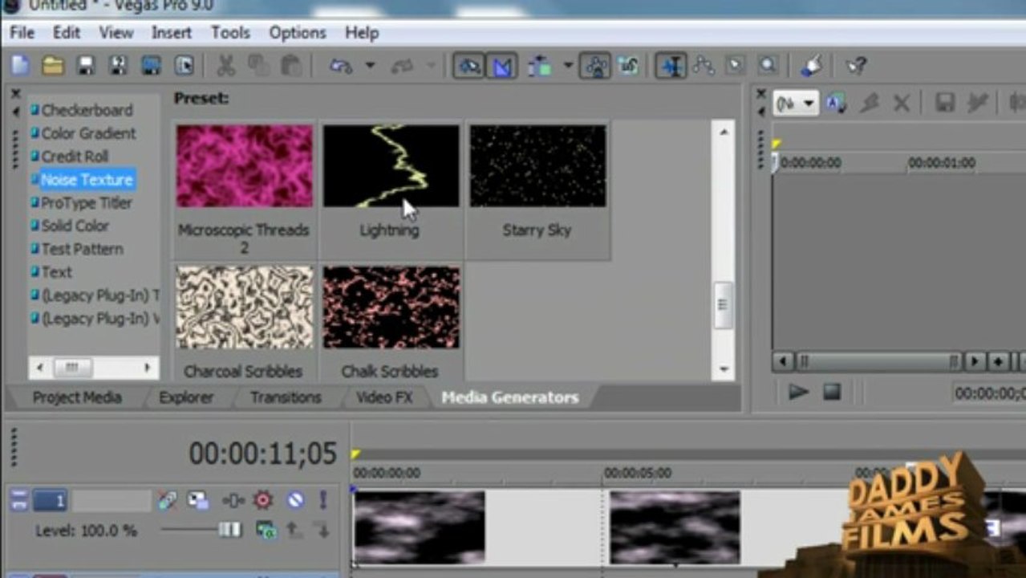Save the project using the floppy icon
Image resolution: width=1026 pixels, height=578 pixels.
pyautogui.click(x=86, y=66)
